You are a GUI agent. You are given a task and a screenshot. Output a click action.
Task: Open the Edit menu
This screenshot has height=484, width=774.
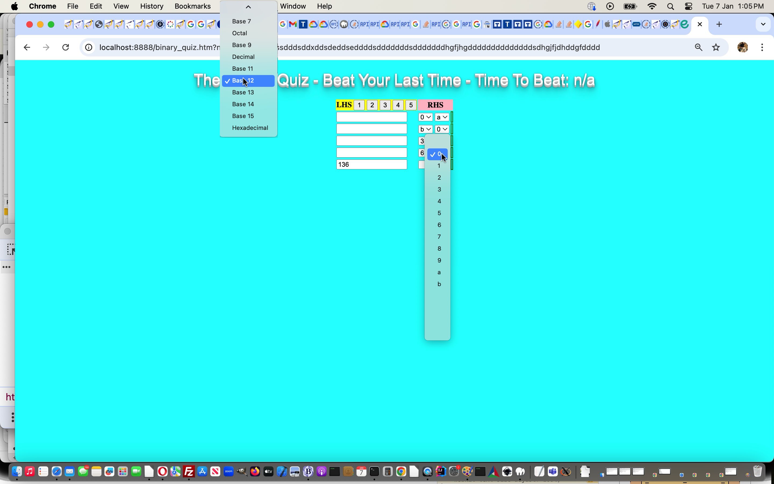click(96, 6)
